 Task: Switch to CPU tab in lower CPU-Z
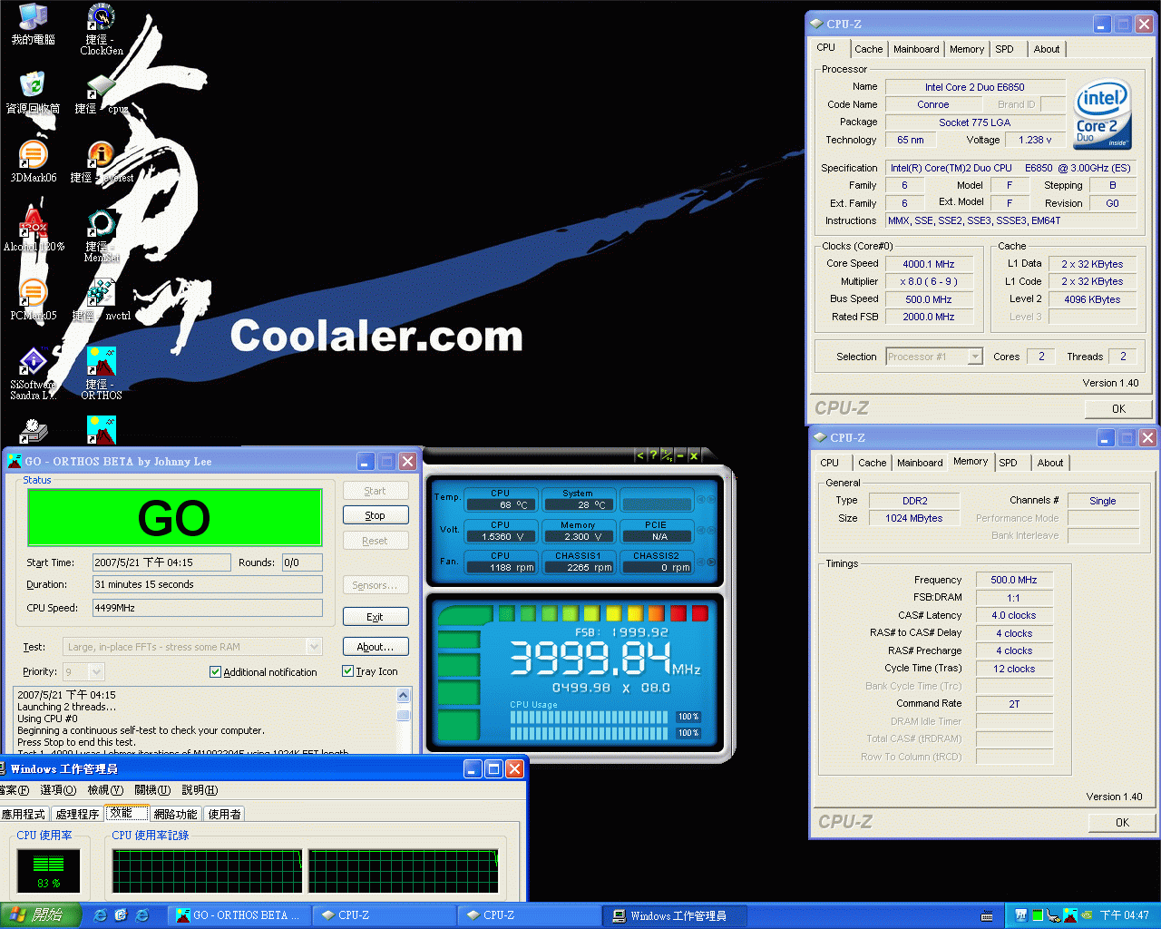click(830, 463)
